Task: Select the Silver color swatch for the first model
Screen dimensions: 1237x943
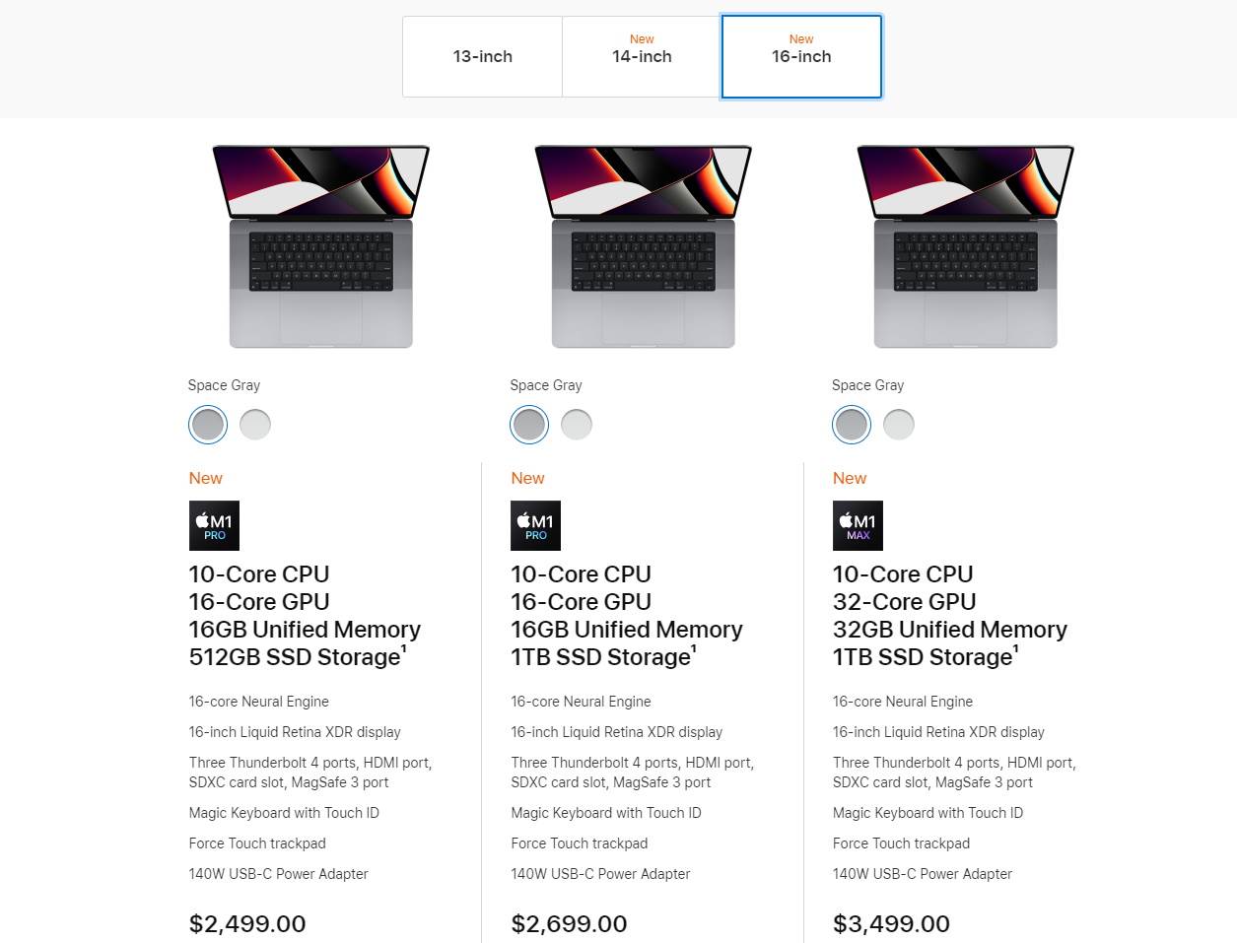Action: pyautogui.click(x=254, y=424)
